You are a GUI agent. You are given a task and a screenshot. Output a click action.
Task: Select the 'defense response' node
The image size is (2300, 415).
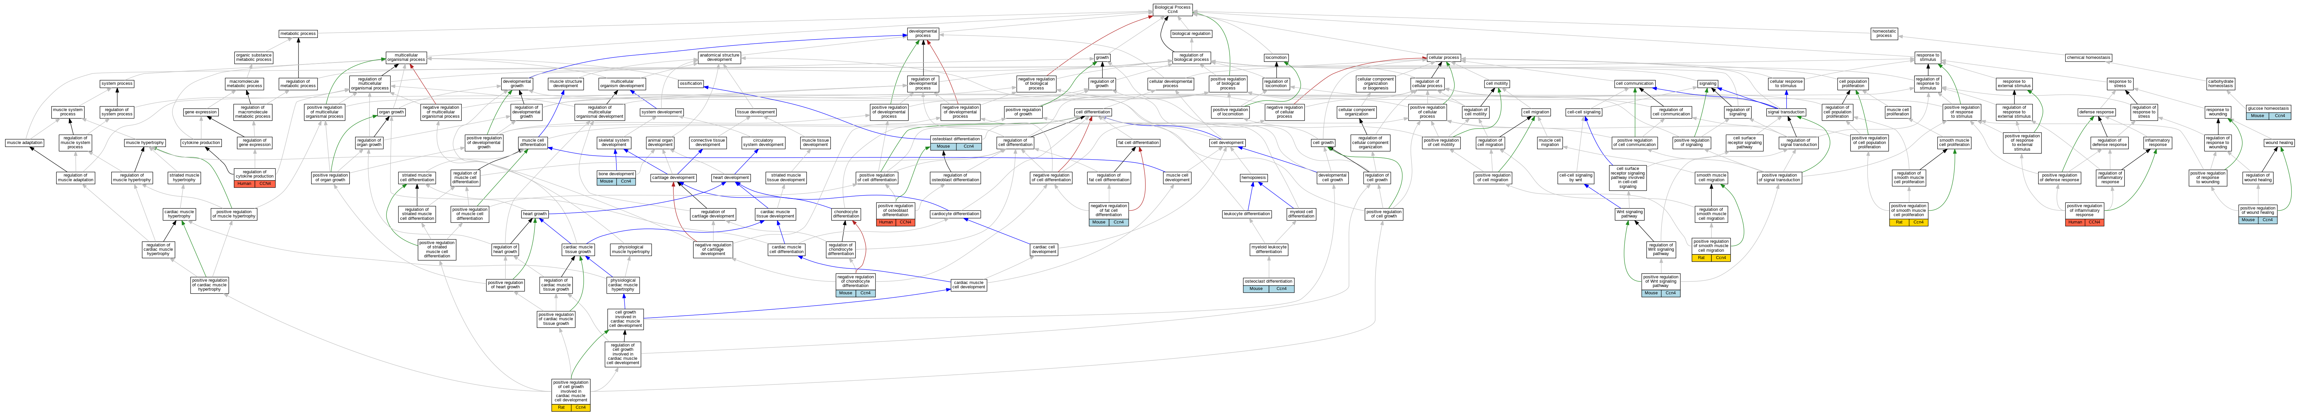pos(2096,112)
